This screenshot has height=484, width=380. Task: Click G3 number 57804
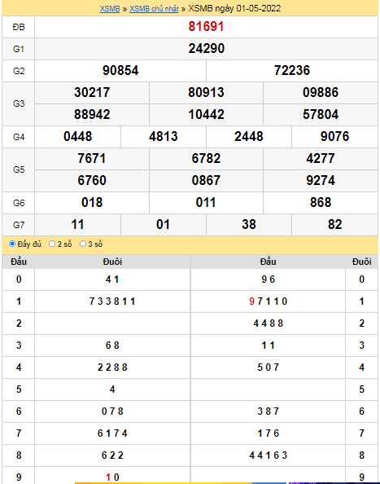321,115
